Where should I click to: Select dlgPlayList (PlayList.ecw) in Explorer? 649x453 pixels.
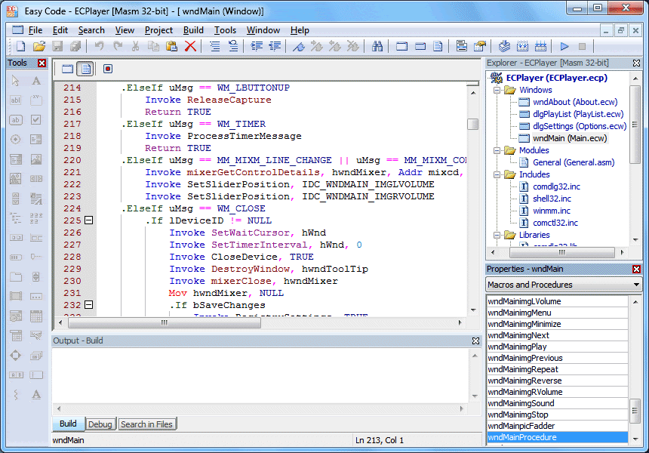pyautogui.click(x=578, y=114)
